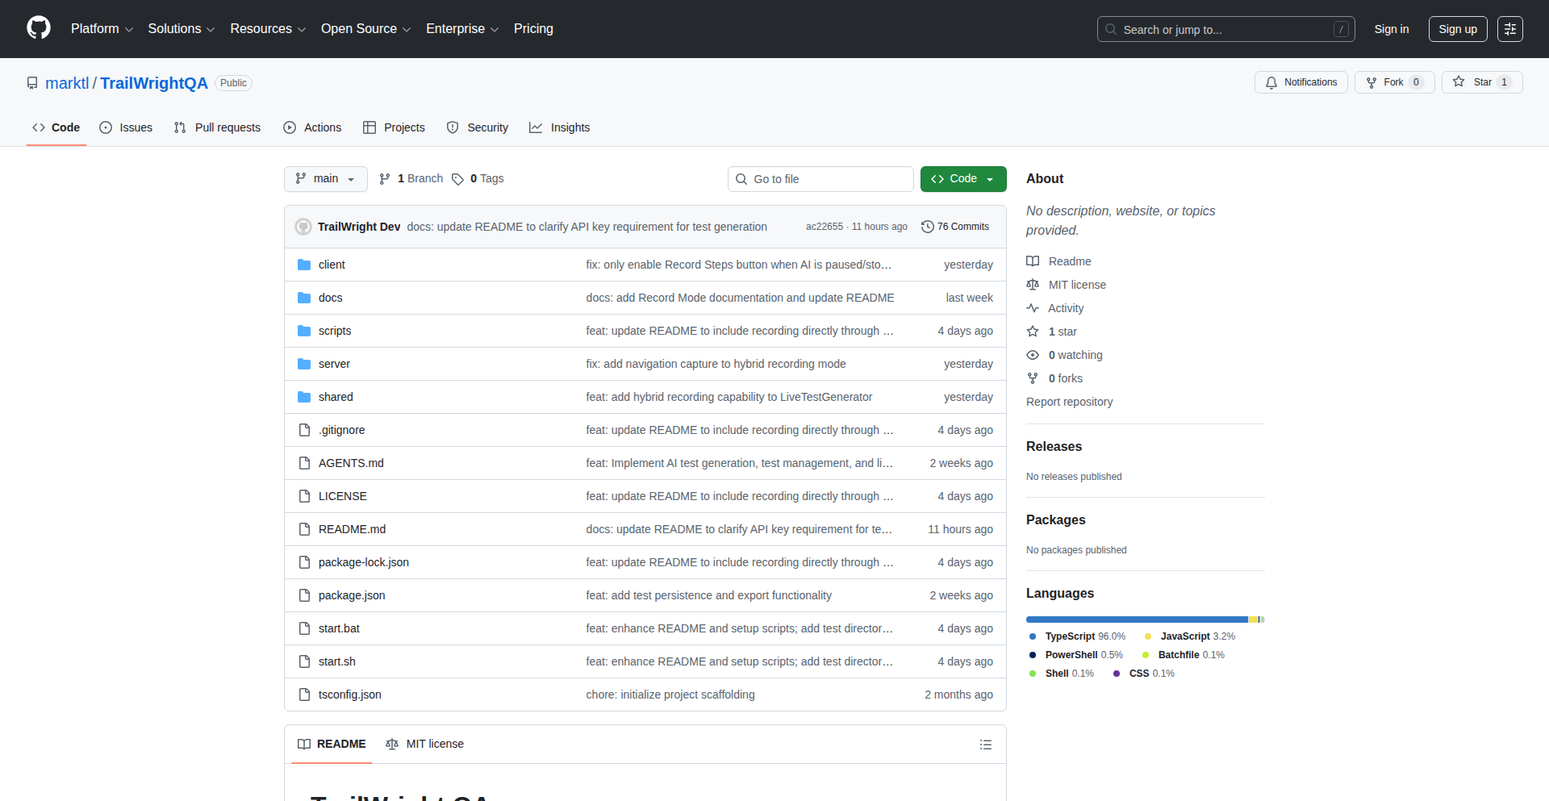Click the Go to file search field
This screenshot has width=1549, height=801.
pos(820,179)
